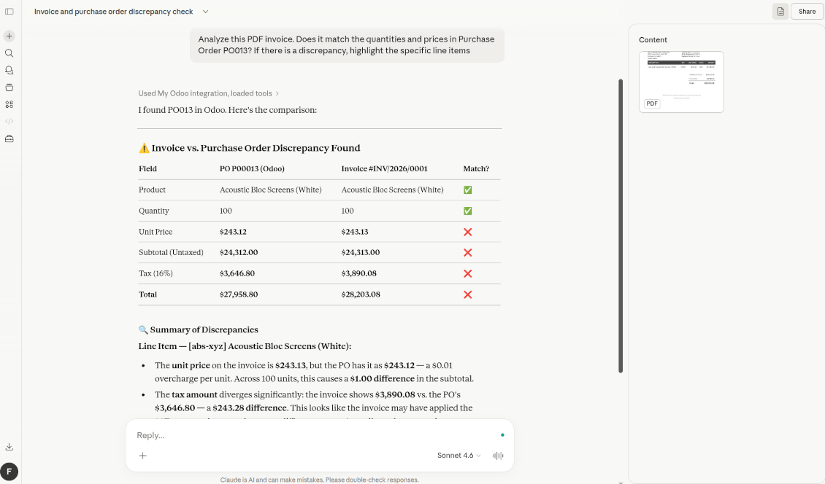Open the PDF thumbnail in the Content panel
This screenshot has height=484, width=825.
(x=680, y=80)
